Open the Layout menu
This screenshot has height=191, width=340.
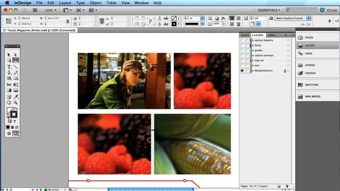(x=65, y=3)
